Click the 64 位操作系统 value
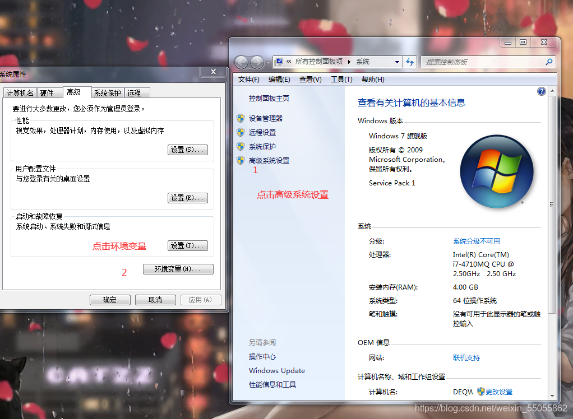 (475, 300)
